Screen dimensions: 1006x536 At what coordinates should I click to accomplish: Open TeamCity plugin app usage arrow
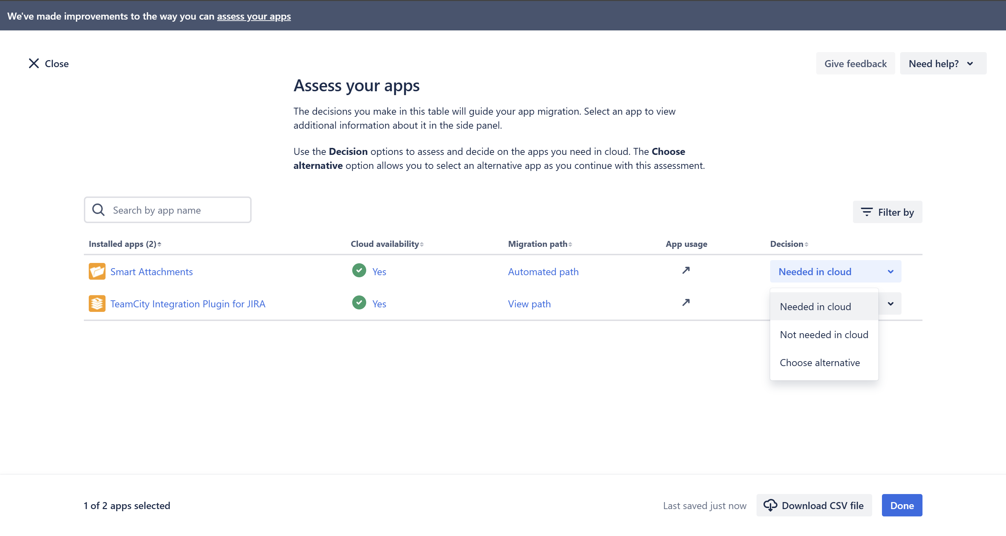[686, 302]
